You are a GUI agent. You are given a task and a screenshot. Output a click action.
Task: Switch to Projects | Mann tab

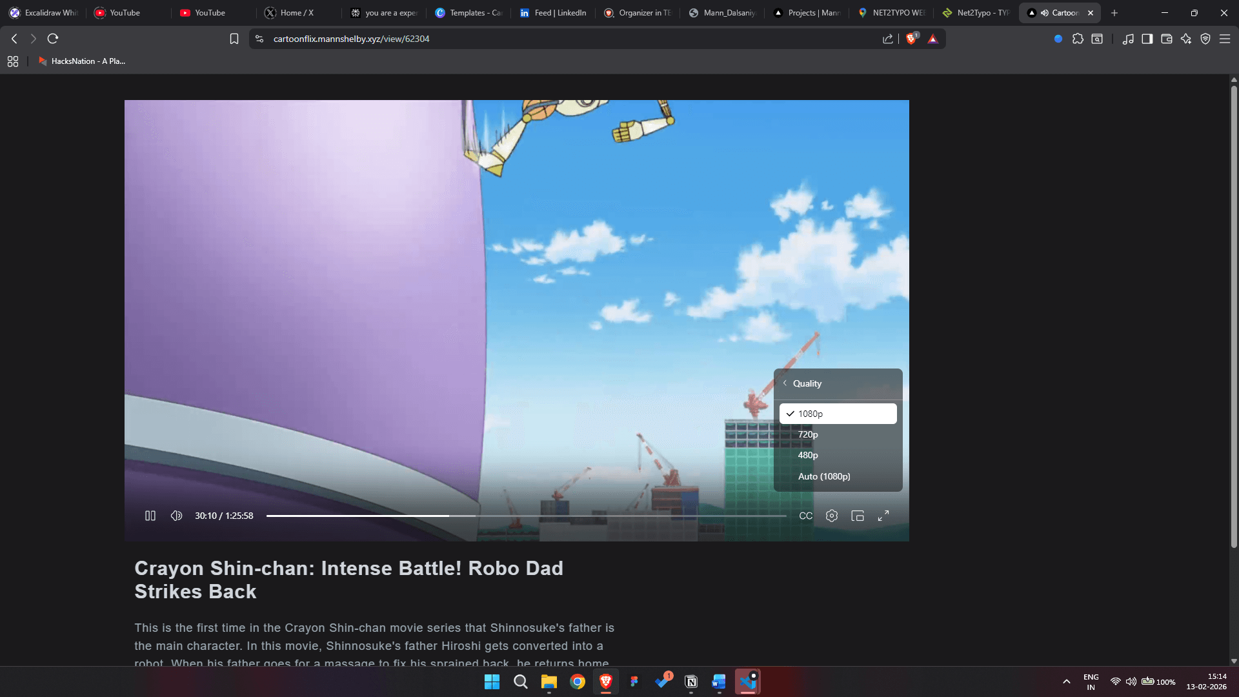(x=807, y=13)
